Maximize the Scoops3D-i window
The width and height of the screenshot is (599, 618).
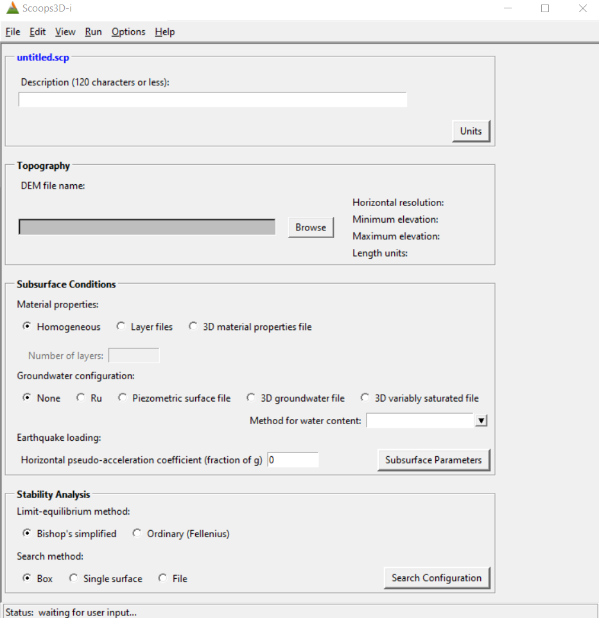pos(545,8)
